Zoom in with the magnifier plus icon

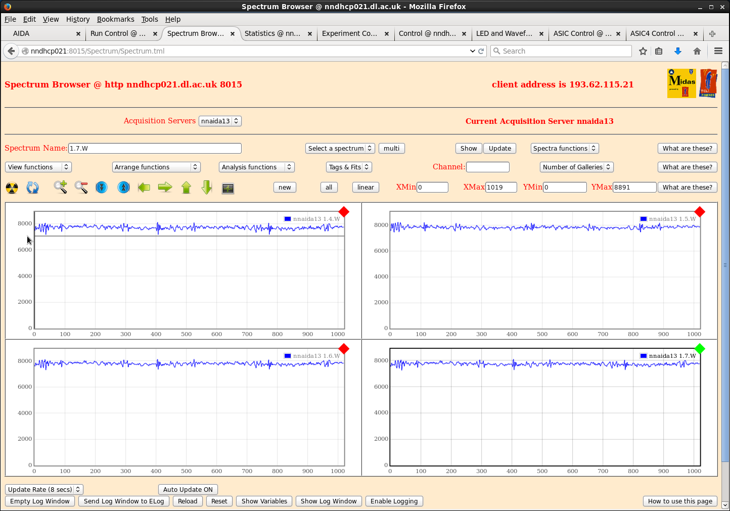coord(61,188)
